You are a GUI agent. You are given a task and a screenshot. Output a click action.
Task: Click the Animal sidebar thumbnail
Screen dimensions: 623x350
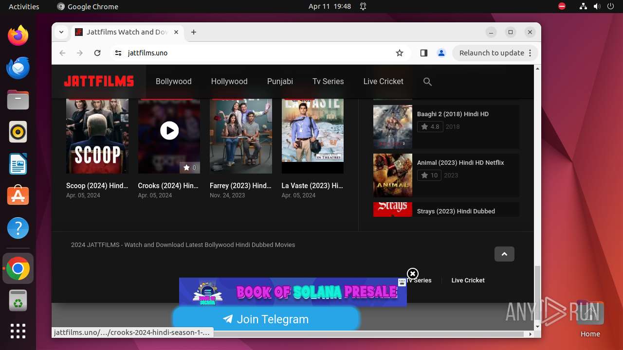[x=393, y=175]
